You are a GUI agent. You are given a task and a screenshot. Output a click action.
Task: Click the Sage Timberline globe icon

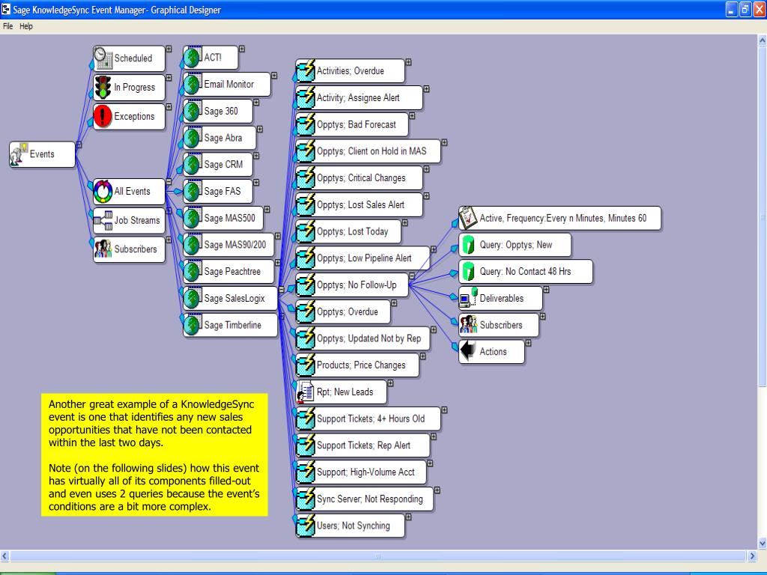(192, 325)
